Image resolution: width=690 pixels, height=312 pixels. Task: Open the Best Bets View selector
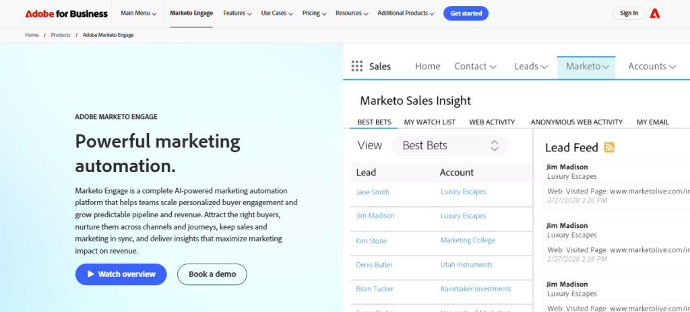pos(449,145)
